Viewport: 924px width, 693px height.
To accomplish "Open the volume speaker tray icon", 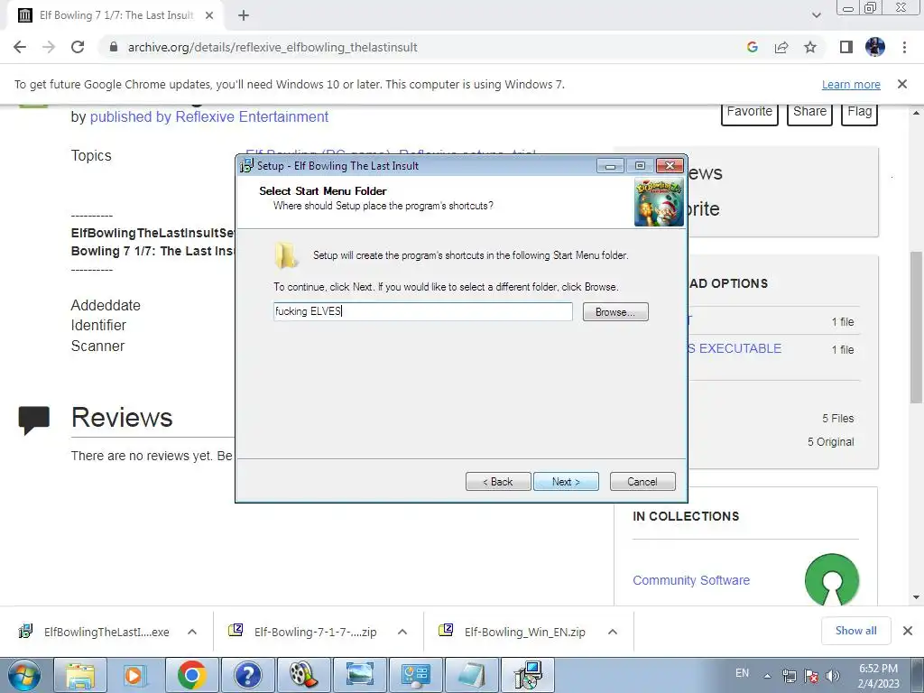I will (x=833, y=676).
